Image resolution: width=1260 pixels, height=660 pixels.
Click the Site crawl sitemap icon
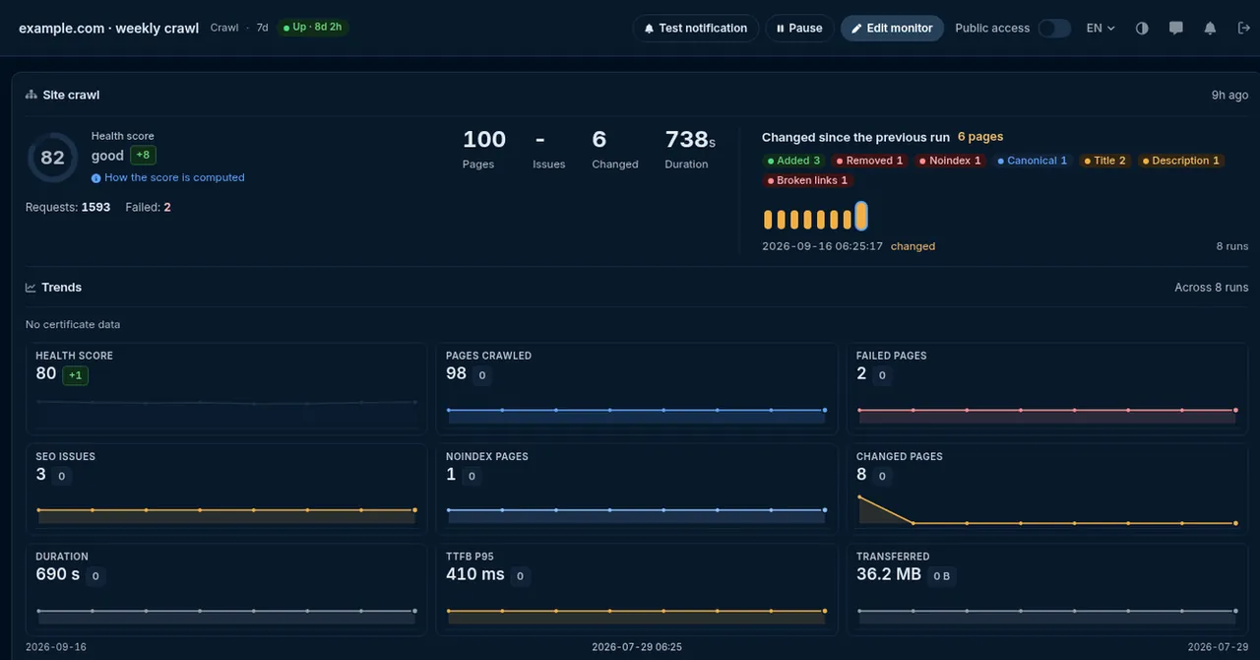tap(31, 96)
